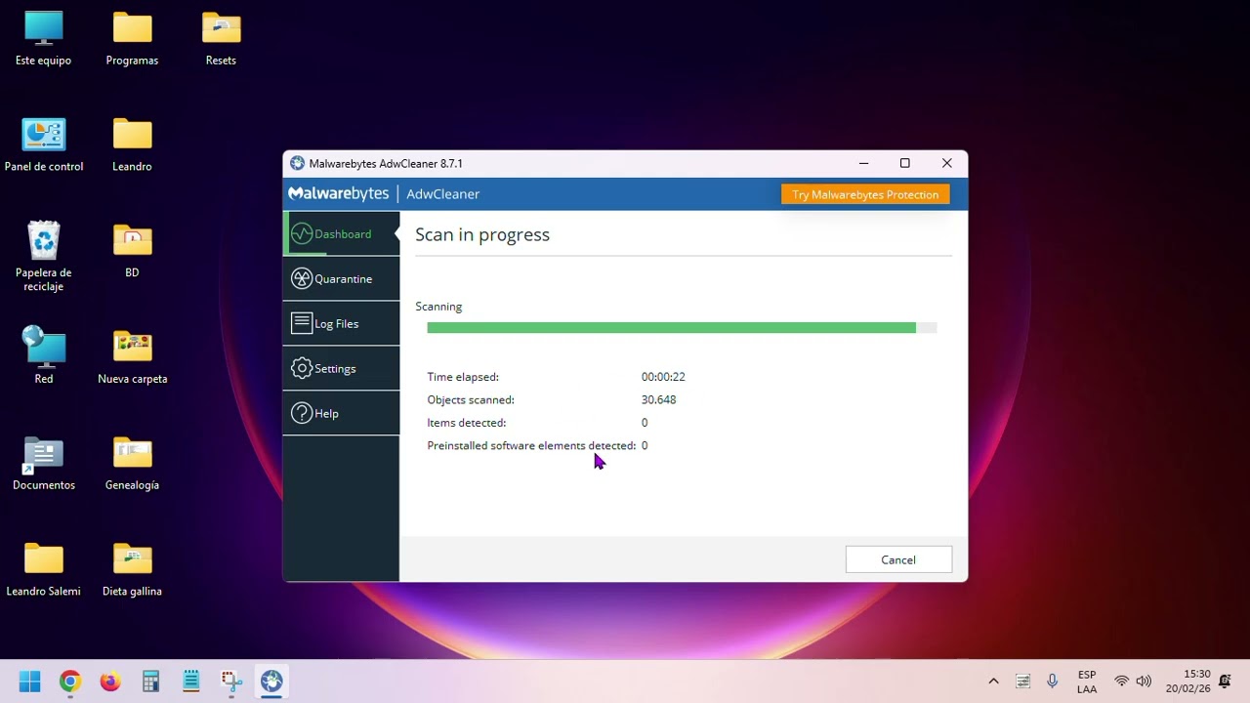Cancel the scan in progress
This screenshot has width=1250, height=703.
click(x=898, y=559)
